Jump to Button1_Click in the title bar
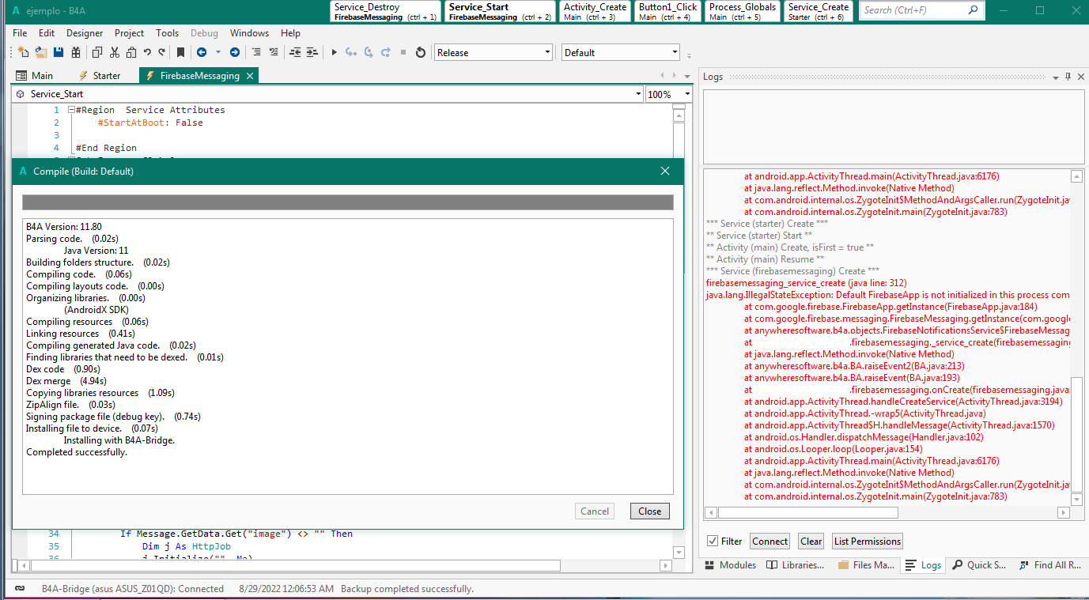Viewport: 1089px width, 600px height. click(668, 11)
